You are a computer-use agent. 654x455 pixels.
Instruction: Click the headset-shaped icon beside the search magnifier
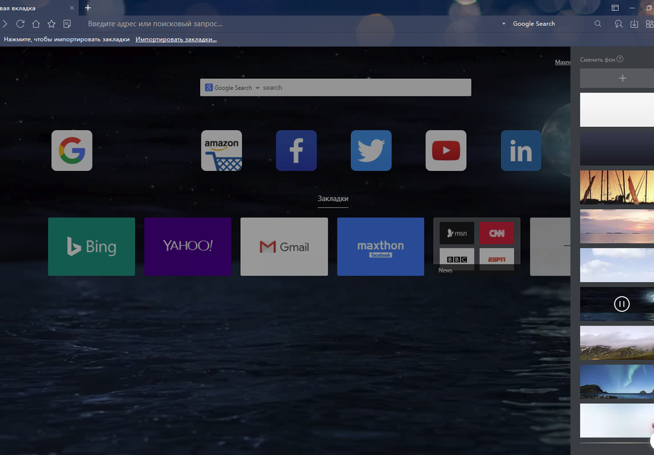618,24
